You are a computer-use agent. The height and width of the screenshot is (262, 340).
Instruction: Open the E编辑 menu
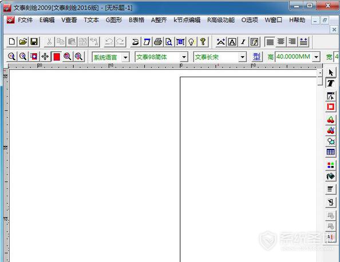(47, 20)
